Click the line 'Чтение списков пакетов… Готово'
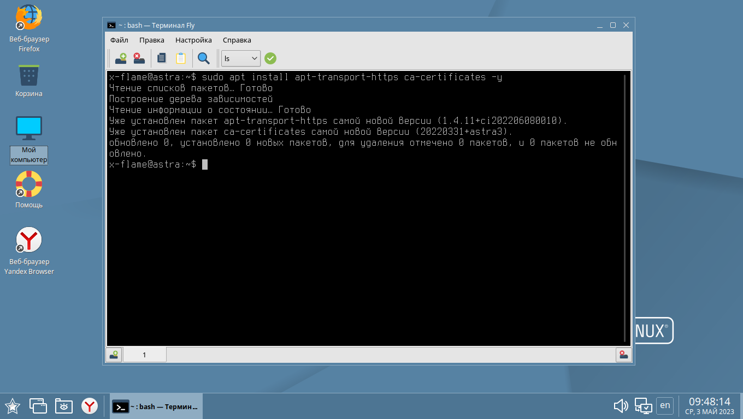Viewport: 743px width, 419px height. tap(191, 88)
